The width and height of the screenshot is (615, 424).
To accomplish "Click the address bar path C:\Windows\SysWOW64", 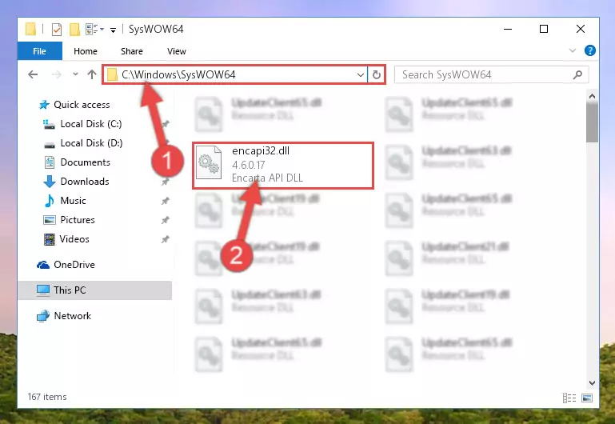I will point(178,74).
